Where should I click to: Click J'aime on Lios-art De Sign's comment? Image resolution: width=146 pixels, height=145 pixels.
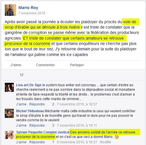pyautogui.click(x=21, y=104)
